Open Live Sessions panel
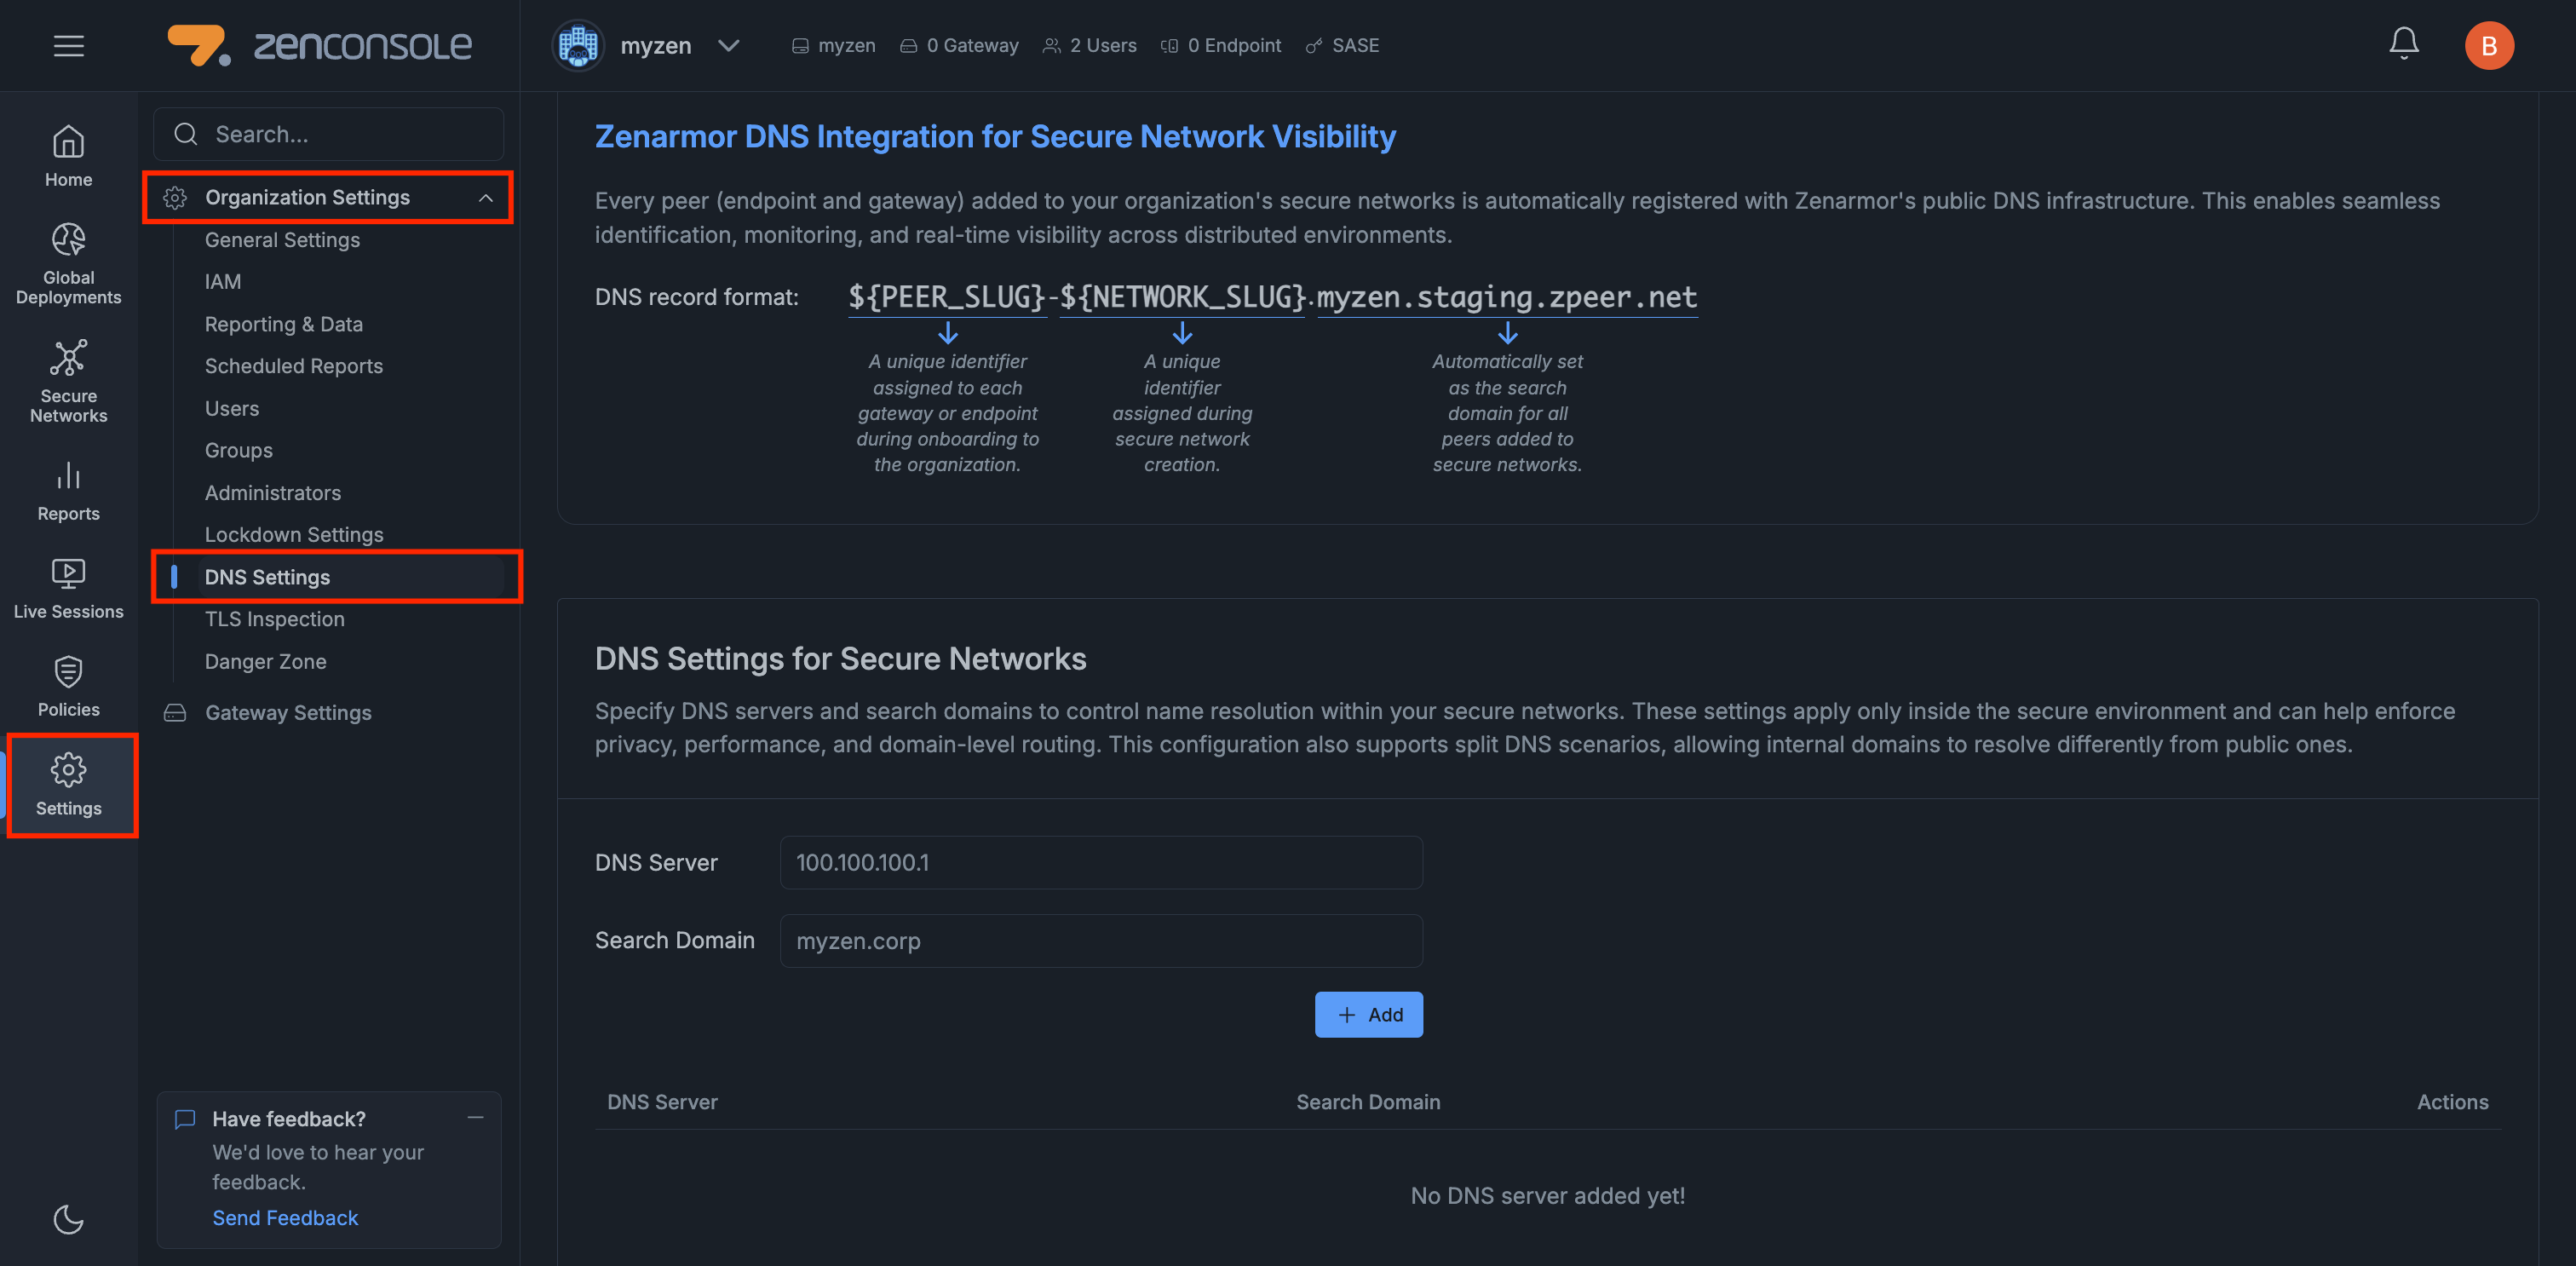 pyautogui.click(x=68, y=588)
